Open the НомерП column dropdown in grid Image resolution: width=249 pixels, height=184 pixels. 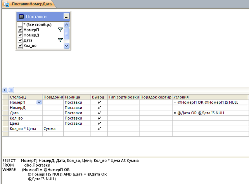39,102
